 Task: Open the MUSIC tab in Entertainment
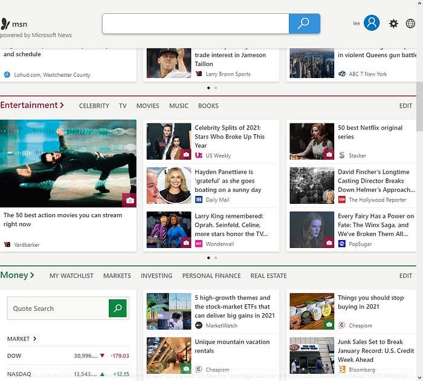tap(179, 106)
